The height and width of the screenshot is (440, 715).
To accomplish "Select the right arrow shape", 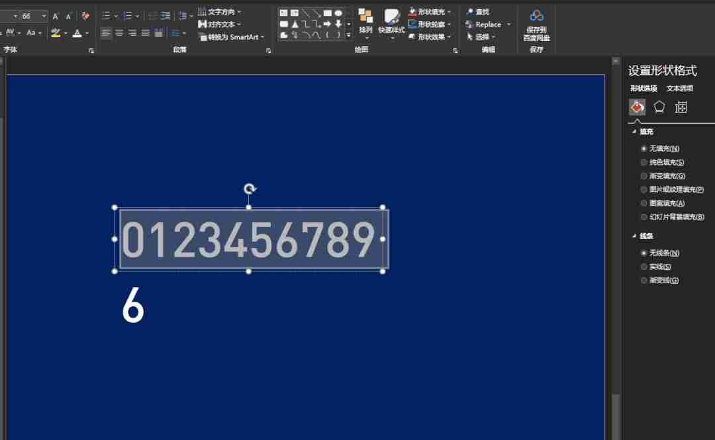I will pyautogui.click(x=328, y=24).
